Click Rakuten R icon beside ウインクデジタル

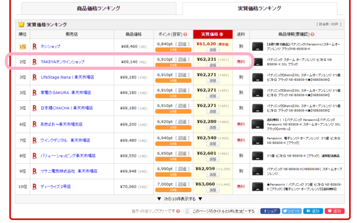pos(35,140)
